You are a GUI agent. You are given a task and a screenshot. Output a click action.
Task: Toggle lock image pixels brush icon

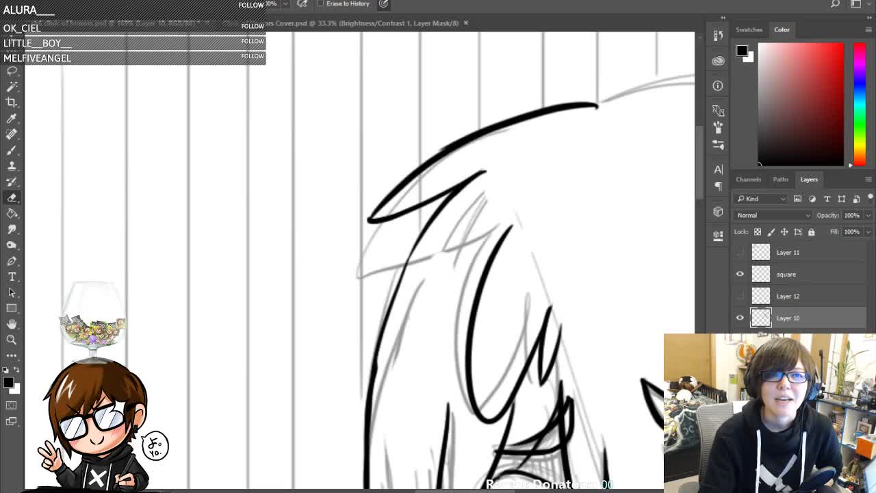coord(771,232)
